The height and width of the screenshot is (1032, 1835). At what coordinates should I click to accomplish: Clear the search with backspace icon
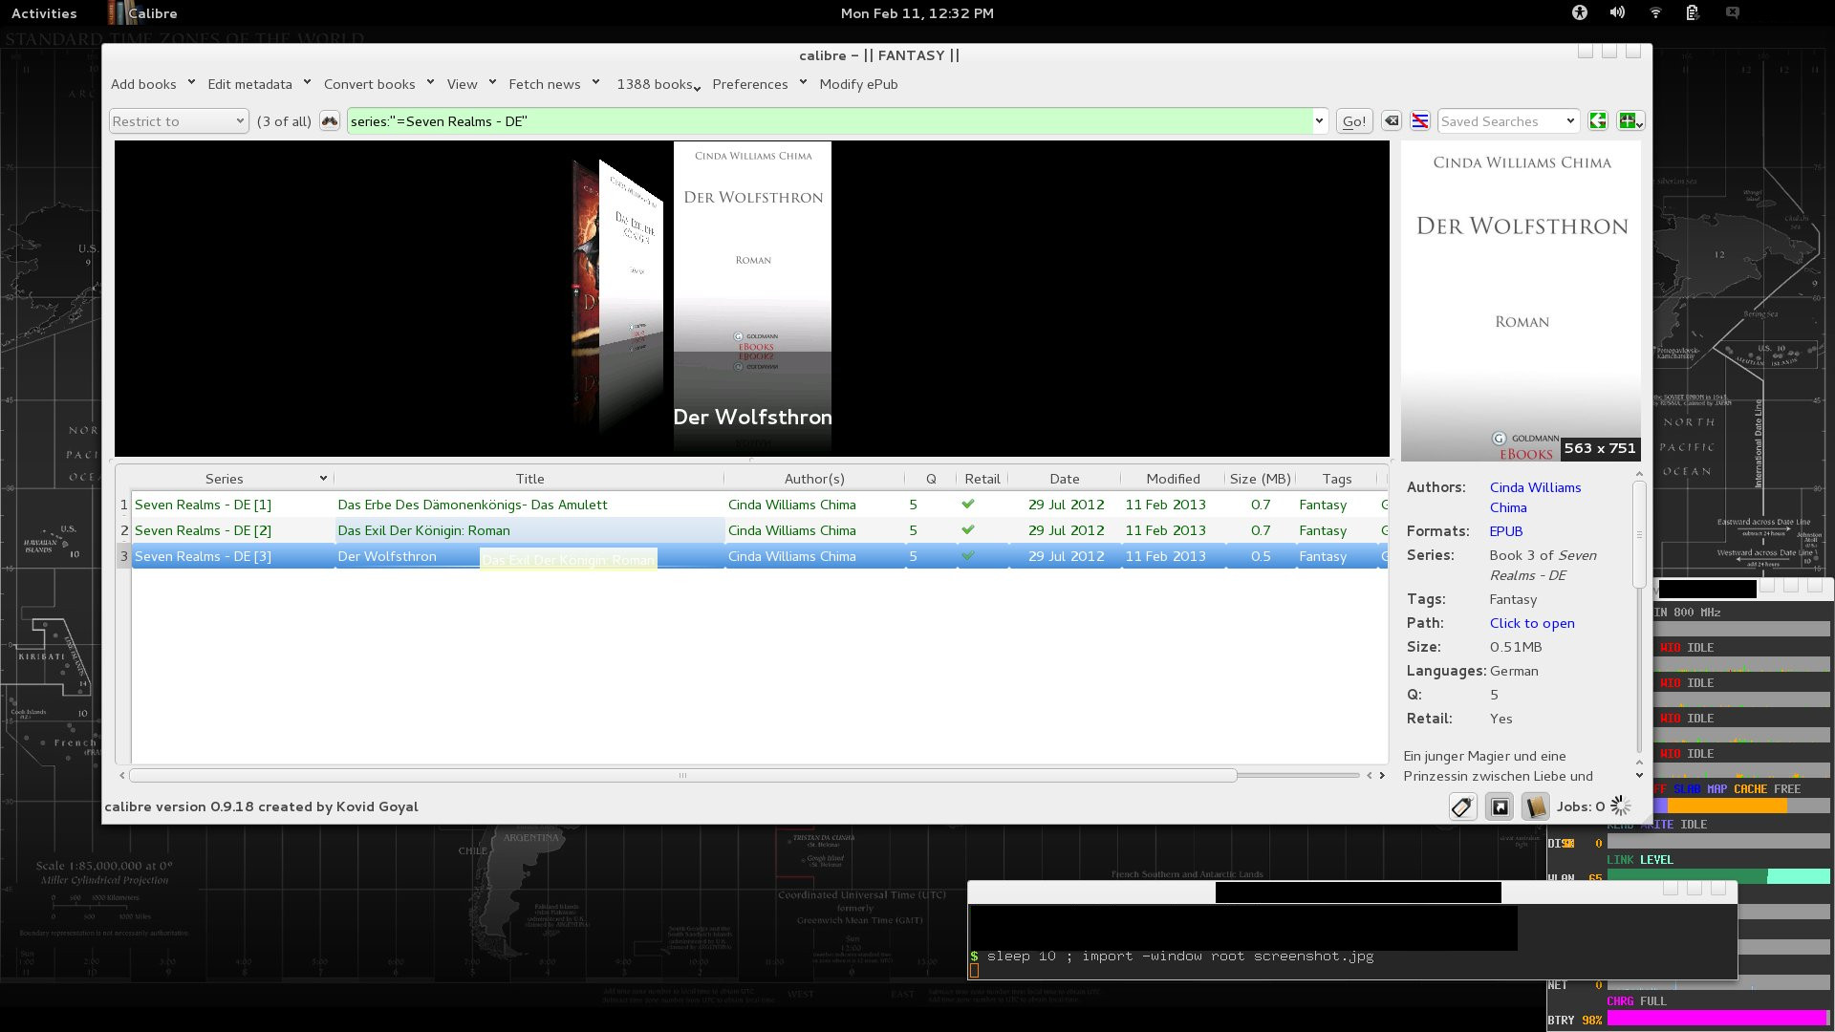pos(1392,121)
